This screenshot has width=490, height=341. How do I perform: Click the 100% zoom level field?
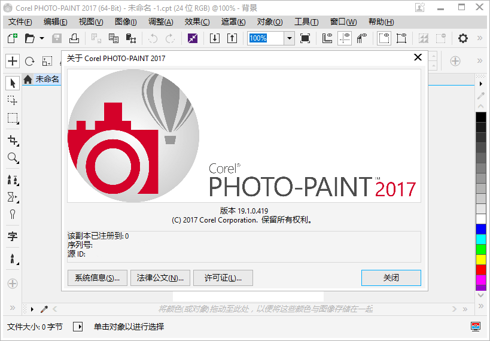[266, 38]
